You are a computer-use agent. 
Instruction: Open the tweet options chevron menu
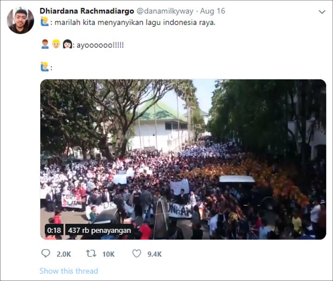click(x=322, y=12)
